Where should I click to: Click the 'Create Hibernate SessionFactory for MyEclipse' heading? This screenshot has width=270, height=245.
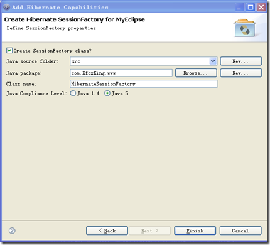(x=75, y=19)
